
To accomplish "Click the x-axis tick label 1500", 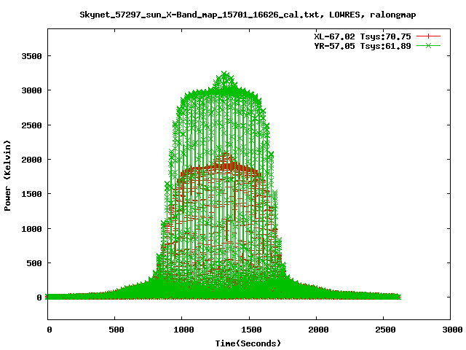I will pos(251,330).
